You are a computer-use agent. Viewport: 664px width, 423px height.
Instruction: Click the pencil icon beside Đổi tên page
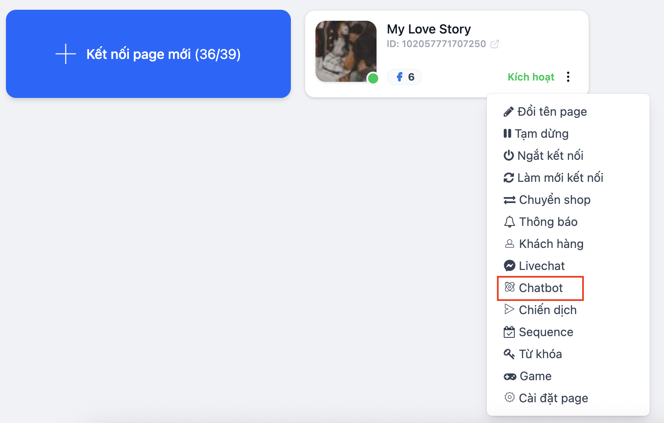click(508, 112)
